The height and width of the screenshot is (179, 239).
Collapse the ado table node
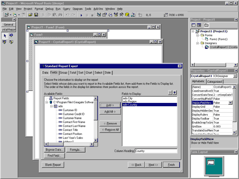51,106
